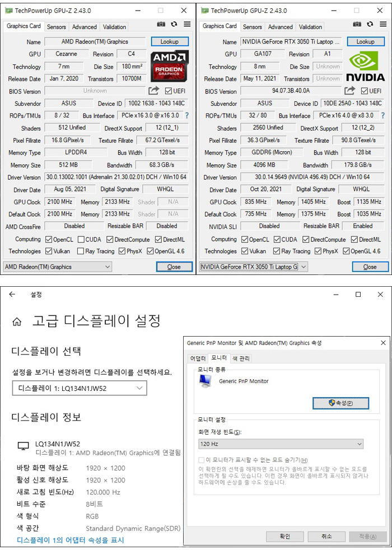Click the AMD Name field showing AMD Radeon(TM) Graphics
The height and width of the screenshot is (550, 392).
click(95, 42)
